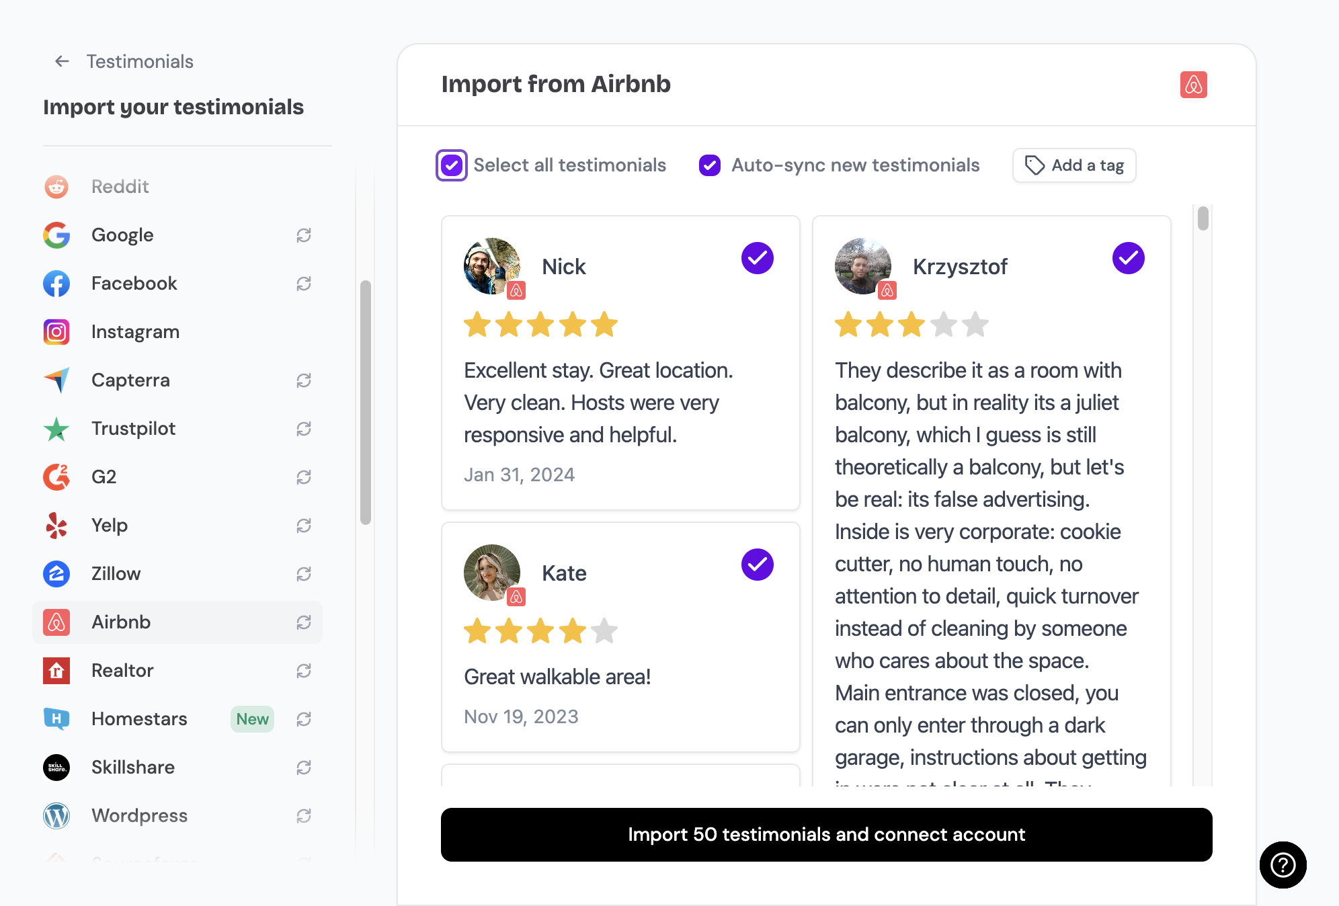
Task: Click the Zillow logo icon
Action: (56, 573)
